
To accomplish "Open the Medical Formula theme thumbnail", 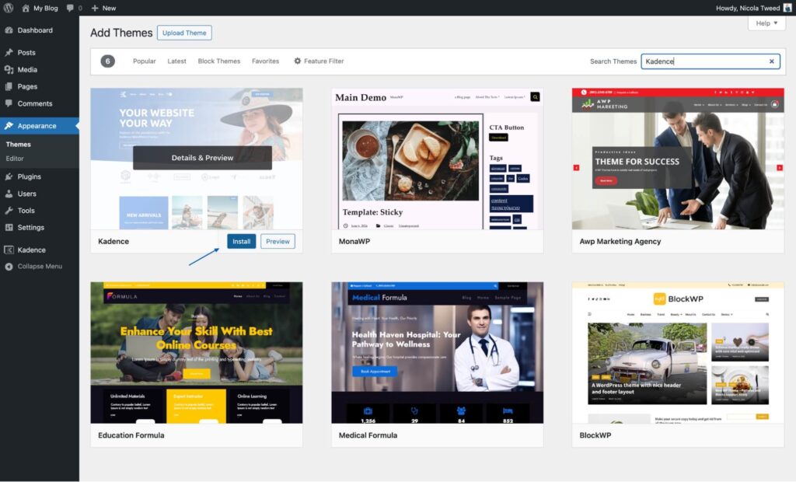I will pyautogui.click(x=437, y=352).
